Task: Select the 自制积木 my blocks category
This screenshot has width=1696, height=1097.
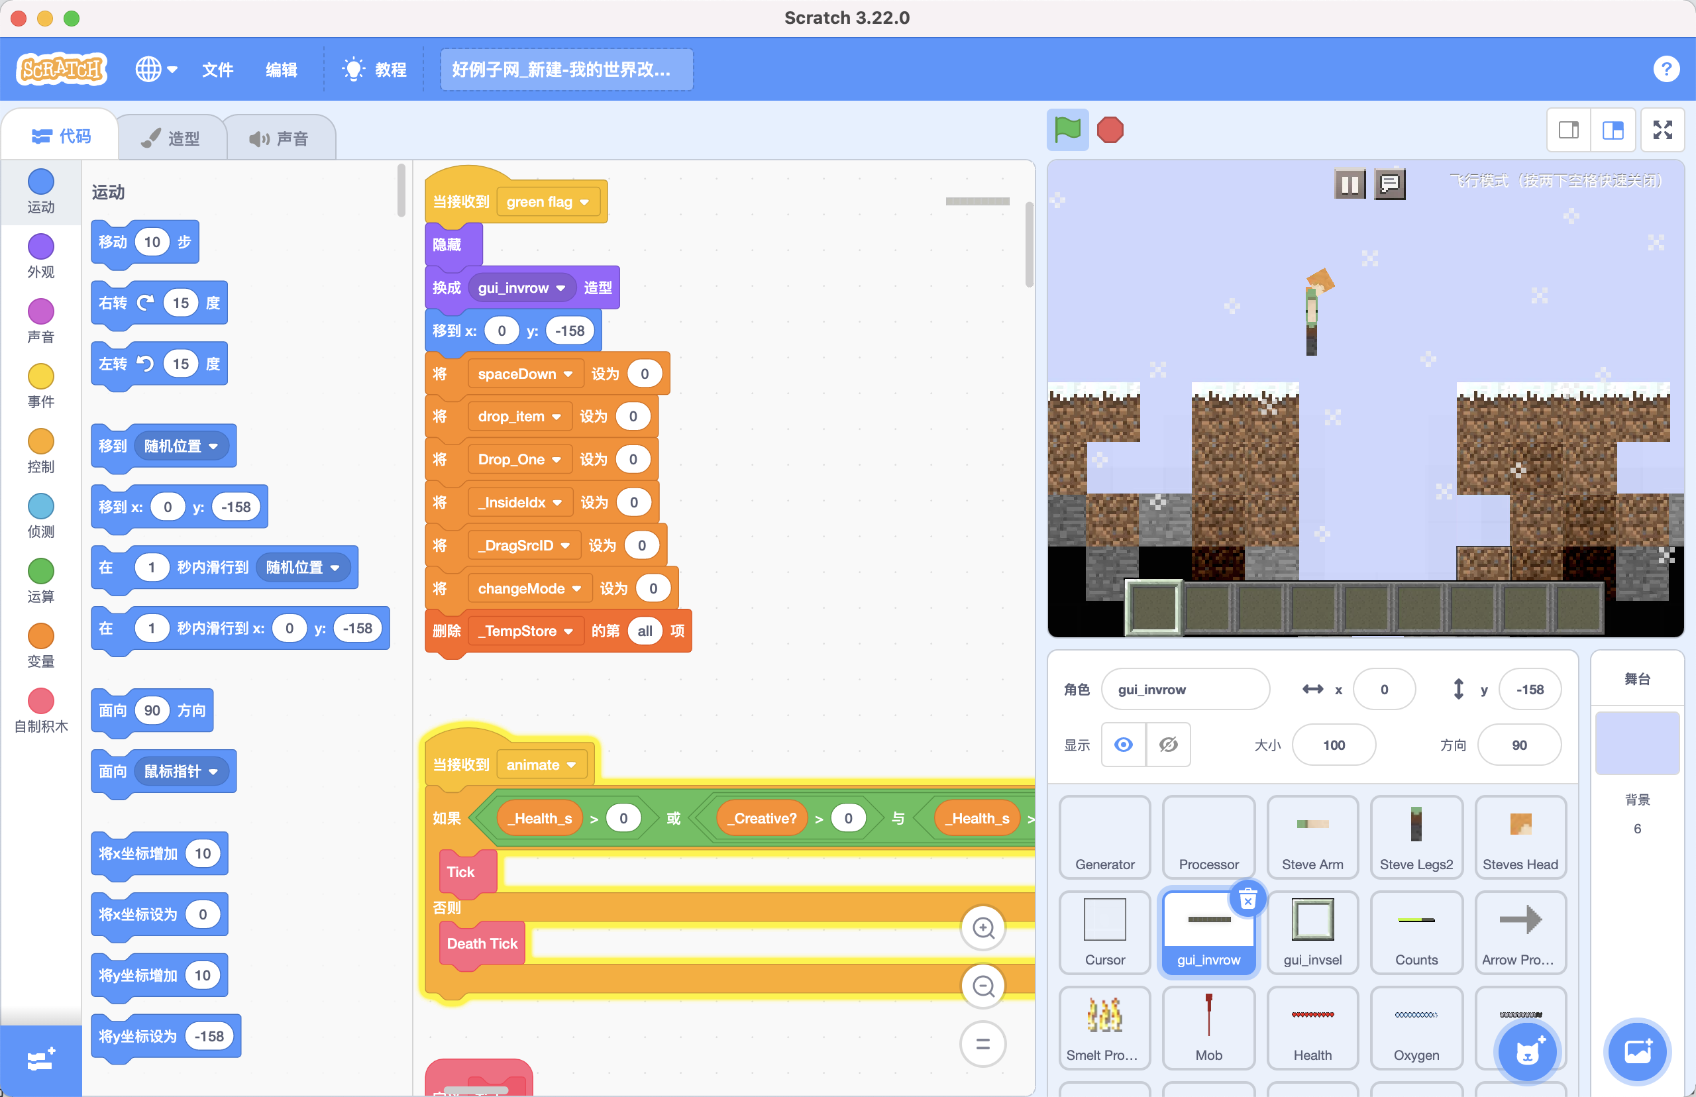Action: tap(40, 710)
